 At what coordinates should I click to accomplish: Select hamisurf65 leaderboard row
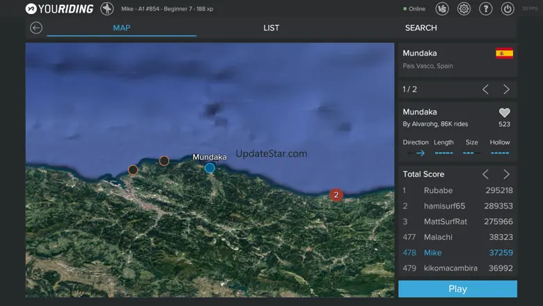(x=457, y=206)
